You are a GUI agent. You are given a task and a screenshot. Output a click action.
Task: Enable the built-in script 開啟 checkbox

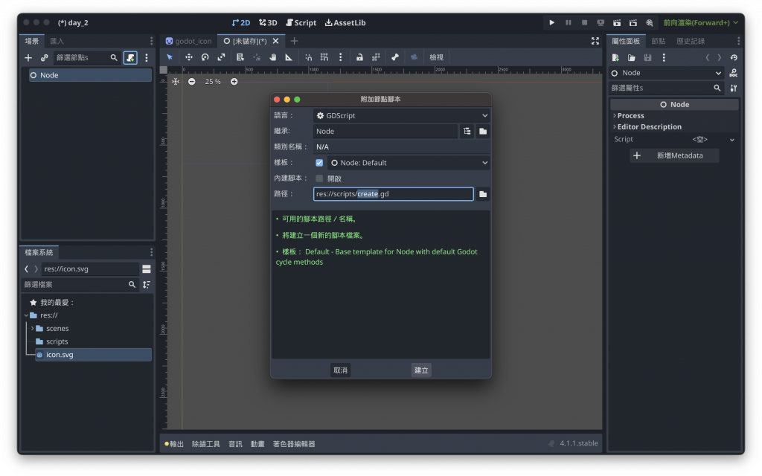(319, 178)
